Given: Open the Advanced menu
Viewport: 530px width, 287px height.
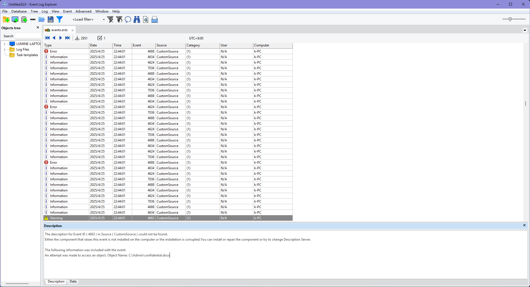Looking at the screenshot, I should click(x=83, y=11).
